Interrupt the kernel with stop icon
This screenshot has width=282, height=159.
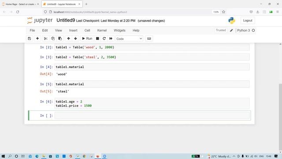coord(97,38)
